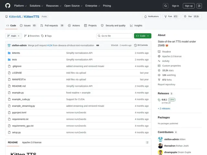Screen dimensions: 207x155
Task: Open the kittentts folder
Action: pos(16,53)
